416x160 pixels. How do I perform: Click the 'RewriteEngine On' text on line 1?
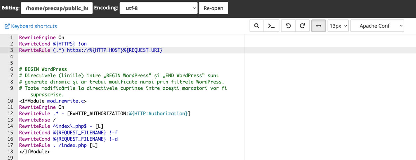click(x=42, y=38)
